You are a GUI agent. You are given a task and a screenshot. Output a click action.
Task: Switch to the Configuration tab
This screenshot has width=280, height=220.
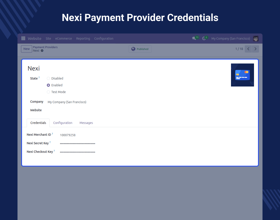coord(63,123)
